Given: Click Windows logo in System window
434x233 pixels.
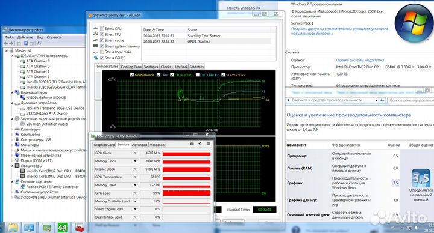Looking at the screenshot, I should coord(414,23).
